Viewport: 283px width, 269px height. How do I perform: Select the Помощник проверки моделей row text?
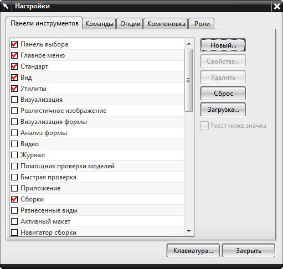68,166
